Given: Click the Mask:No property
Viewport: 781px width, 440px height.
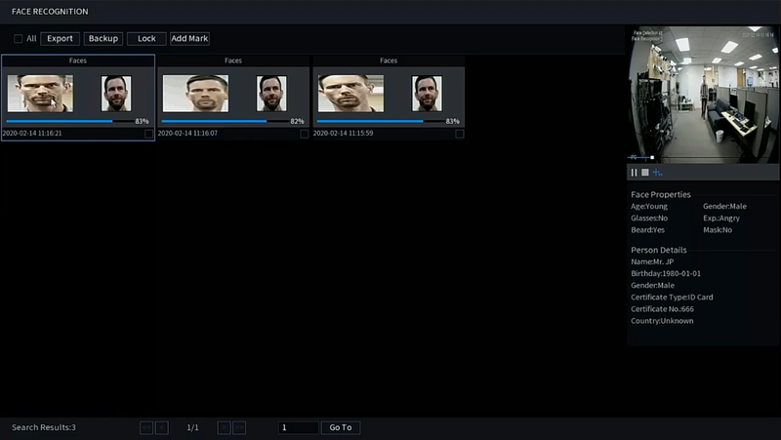Looking at the screenshot, I should tap(718, 230).
